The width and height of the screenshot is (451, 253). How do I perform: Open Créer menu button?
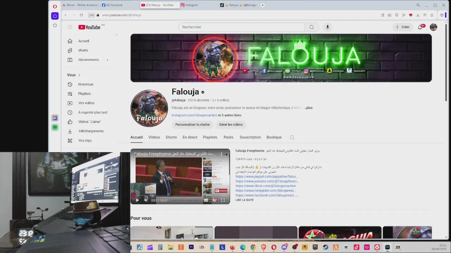[402, 27]
